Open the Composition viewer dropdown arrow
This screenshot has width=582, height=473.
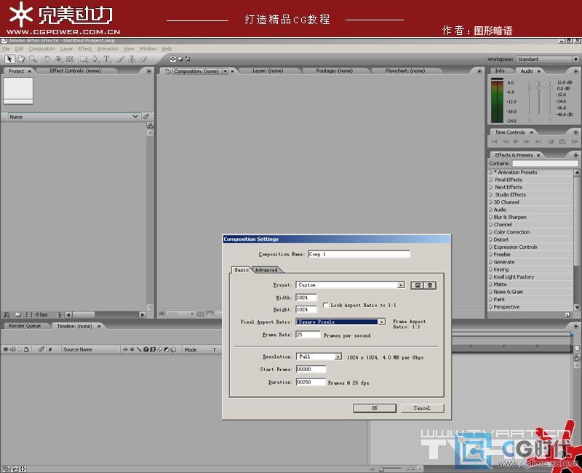click(x=226, y=71)
